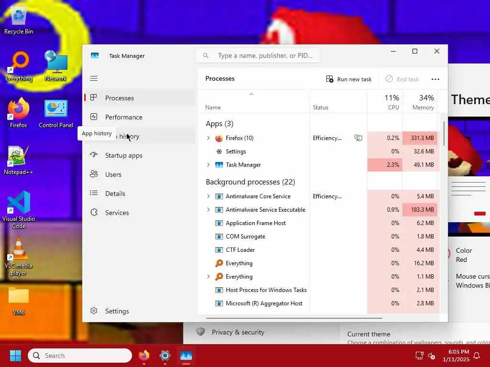The width and height of the screenshot is (490, 367).
Task: Open Recycle Bin desktop icon
Action: 19,19
